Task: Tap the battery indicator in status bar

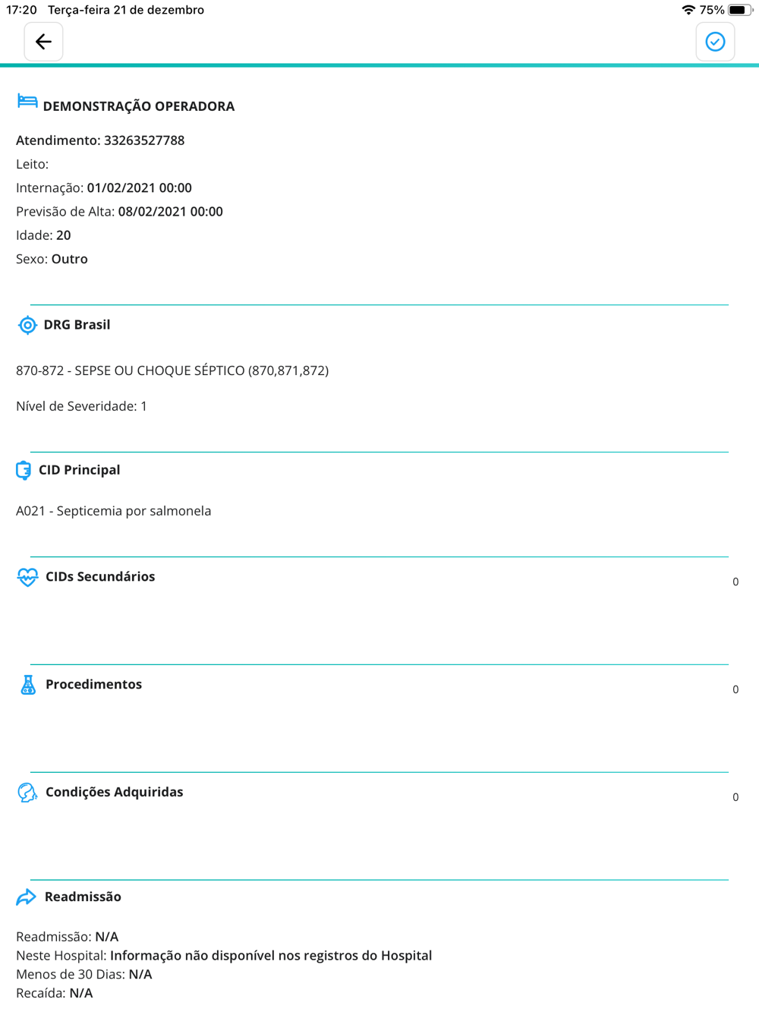Action: click(x=740, y=10)
